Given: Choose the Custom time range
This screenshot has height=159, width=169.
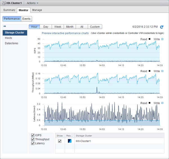Looking at the screenshot, I should click(95, 27).
